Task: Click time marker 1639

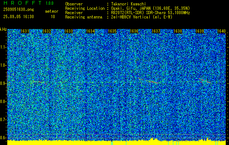Action: click(200, 31)
